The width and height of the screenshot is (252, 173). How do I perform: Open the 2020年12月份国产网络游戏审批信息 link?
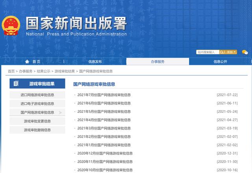pos(105,153)
